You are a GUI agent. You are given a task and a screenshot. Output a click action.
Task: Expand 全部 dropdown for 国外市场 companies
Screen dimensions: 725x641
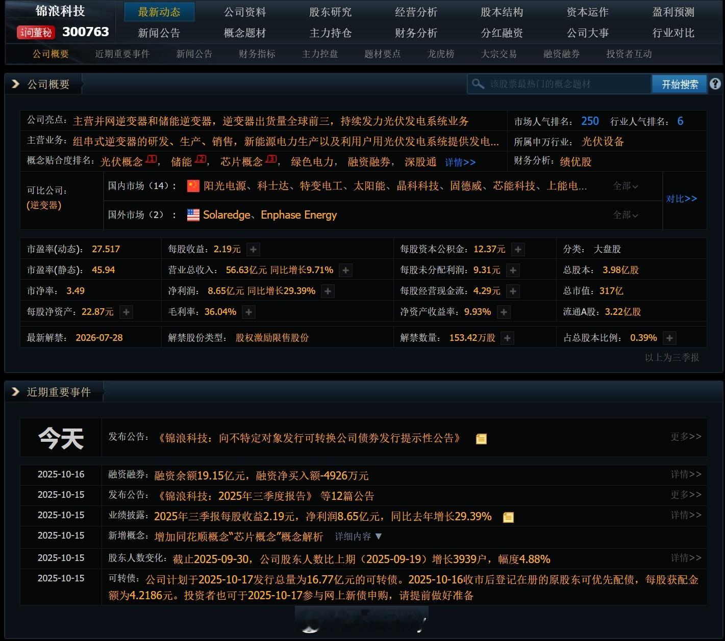[626, 215]
